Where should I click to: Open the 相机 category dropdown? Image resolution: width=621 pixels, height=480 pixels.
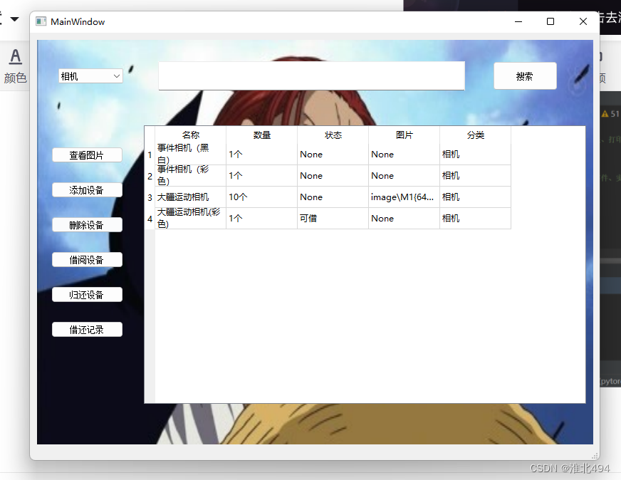click(x=90, y=76)
